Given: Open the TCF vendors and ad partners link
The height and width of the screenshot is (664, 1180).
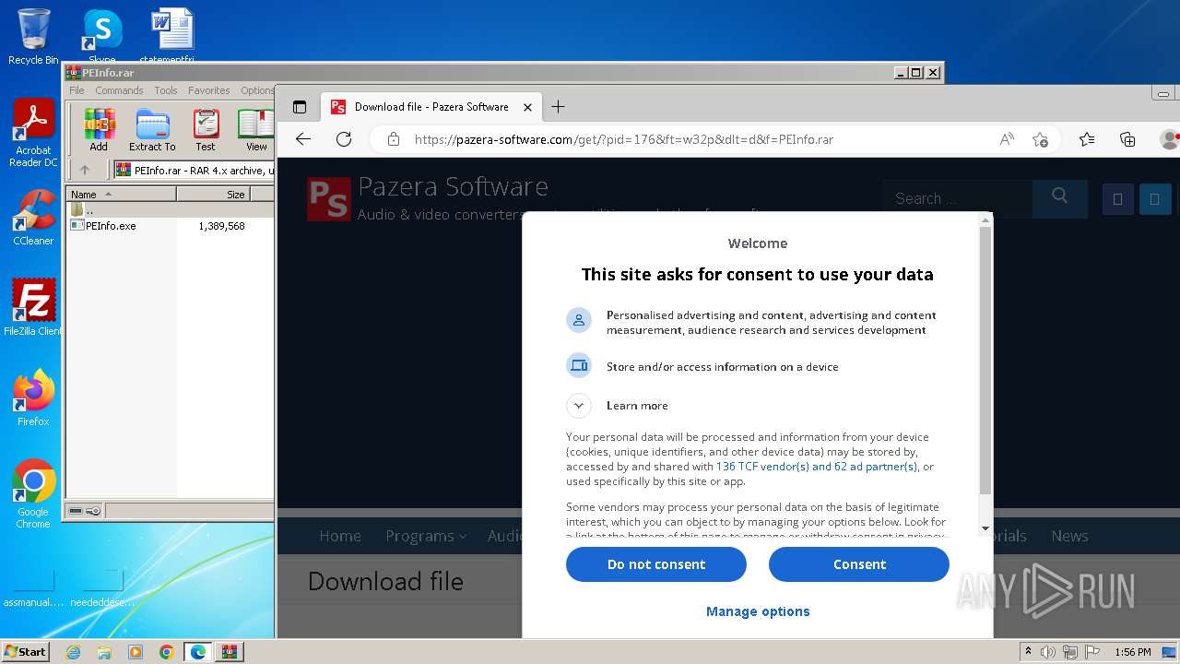Looking at the screenshot, I should click(x=817, y=467).
